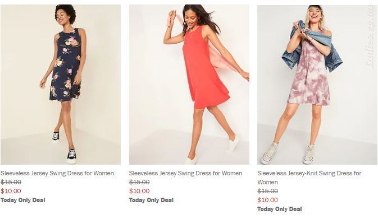Open the Sleeveless Jersey-Knit Swing Dress link
This screenshot has height=219, width=378.
[309, 178]
